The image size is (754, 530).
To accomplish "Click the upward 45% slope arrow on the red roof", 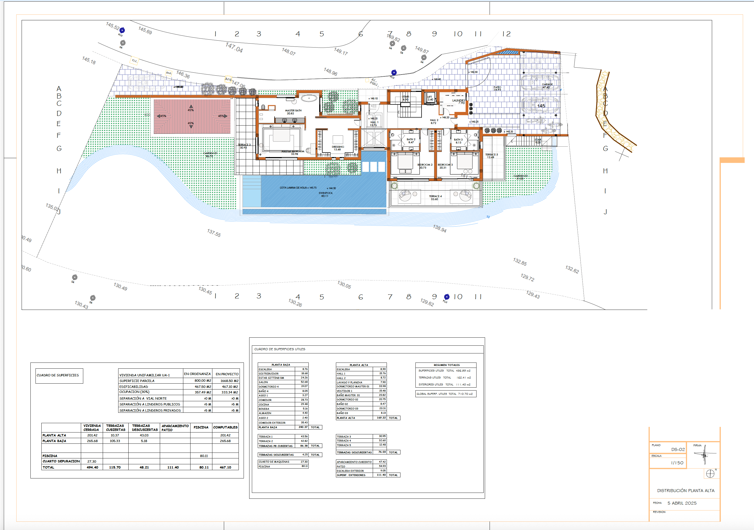I will pyautogui.click(x=191, y=107).
